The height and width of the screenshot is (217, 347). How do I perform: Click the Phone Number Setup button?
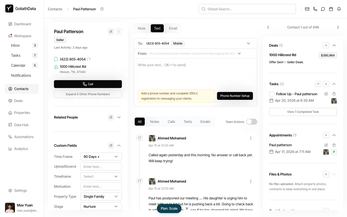pos(235,96)
